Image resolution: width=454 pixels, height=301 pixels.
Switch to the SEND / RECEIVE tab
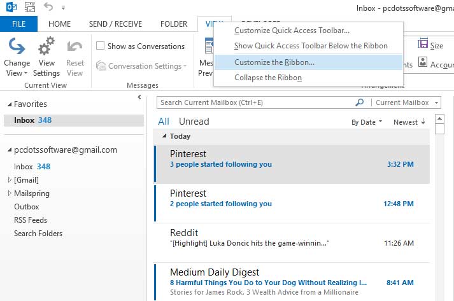(x=115, y=24)
